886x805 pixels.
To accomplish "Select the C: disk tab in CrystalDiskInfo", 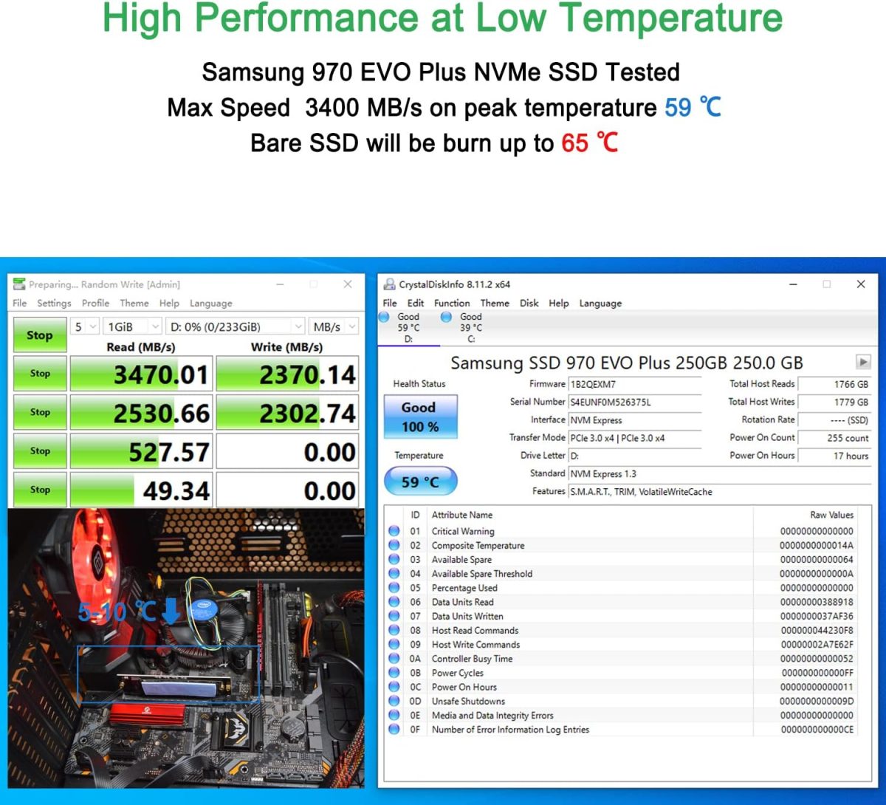I will click(x=471, y=328).
